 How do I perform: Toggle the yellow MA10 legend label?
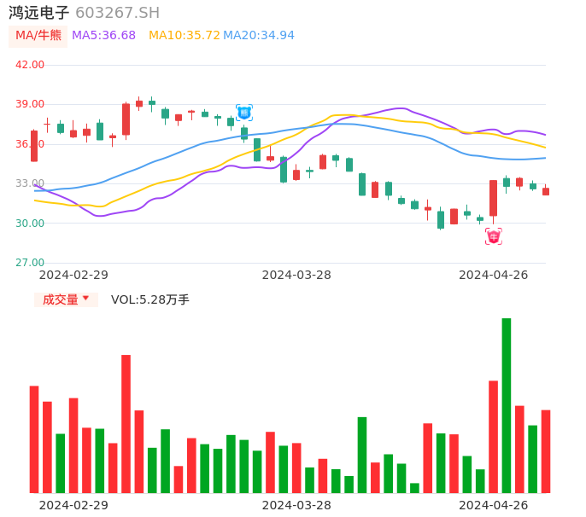click(x=184, y=36)
